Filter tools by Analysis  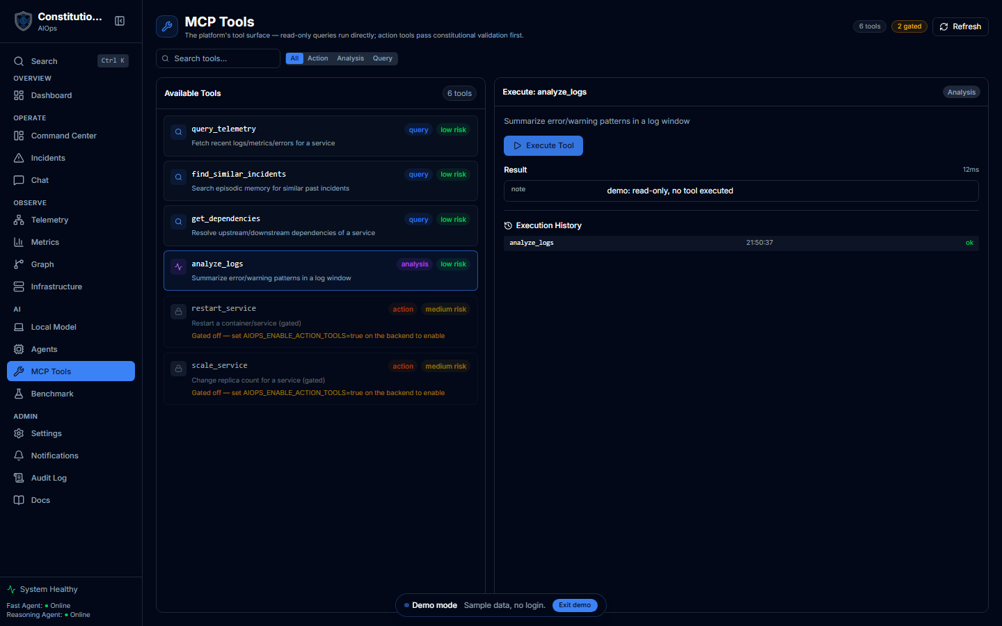click(x=350, y=58)
